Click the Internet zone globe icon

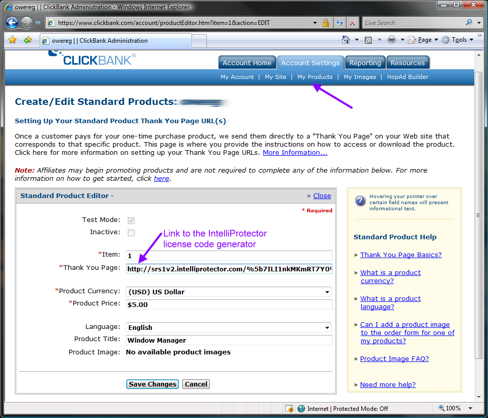pyautogui.click(x=301, y=408)
